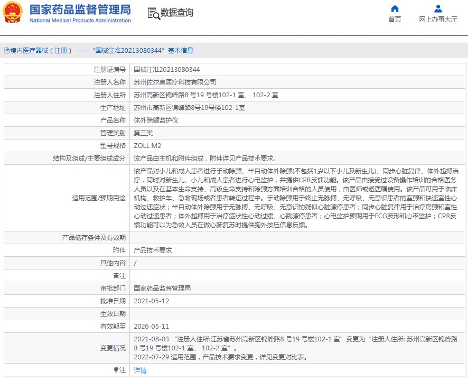This screenshot has height=381, width=468.
Task: Click the 注册证编号 row label
Action: pos(109,70)
